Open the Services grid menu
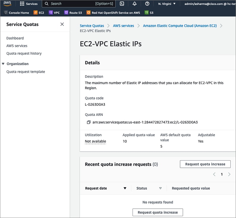This screenshot has height=218, width=236. click(29, 4)
